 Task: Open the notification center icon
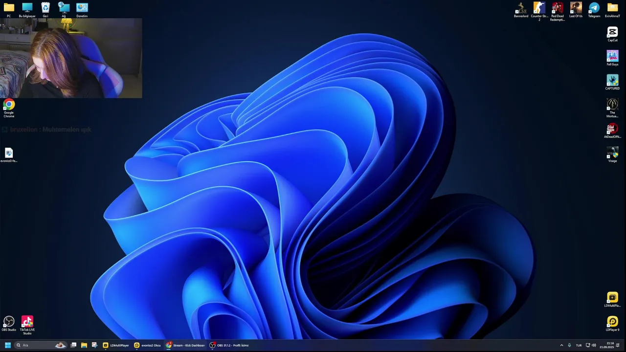click(x=618, y=345)
